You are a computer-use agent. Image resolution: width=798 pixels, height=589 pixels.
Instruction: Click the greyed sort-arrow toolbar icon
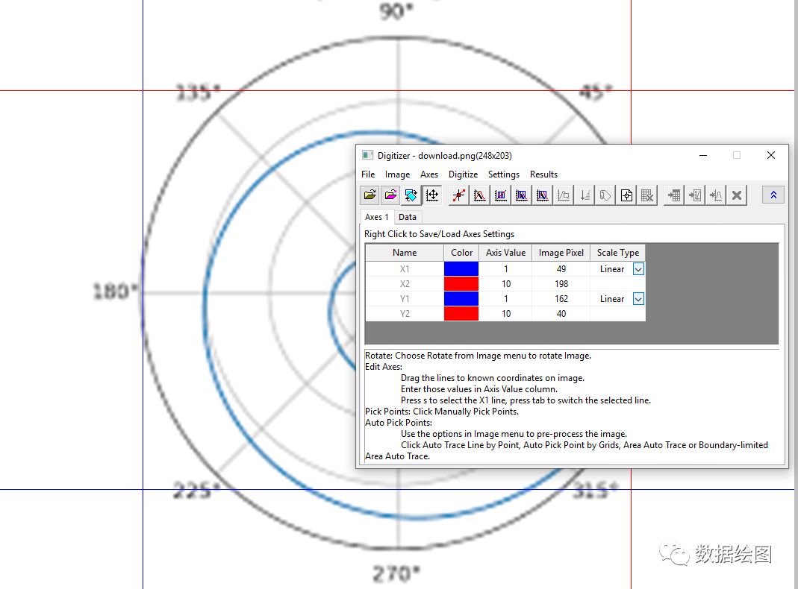click(585, 195)
